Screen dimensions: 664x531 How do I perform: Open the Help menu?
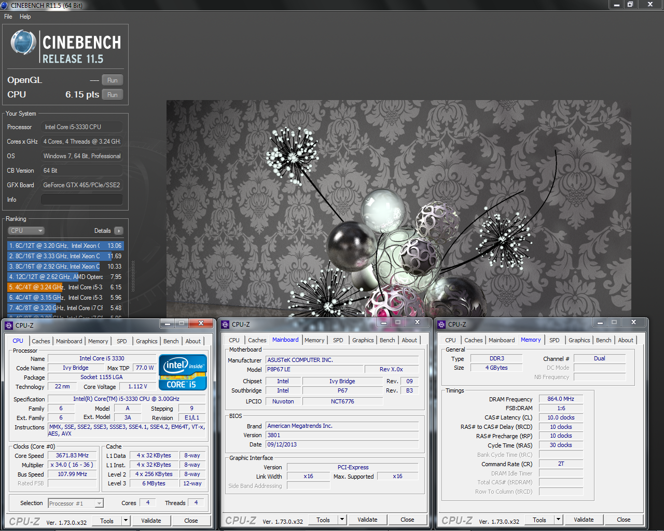coord(25,17)
